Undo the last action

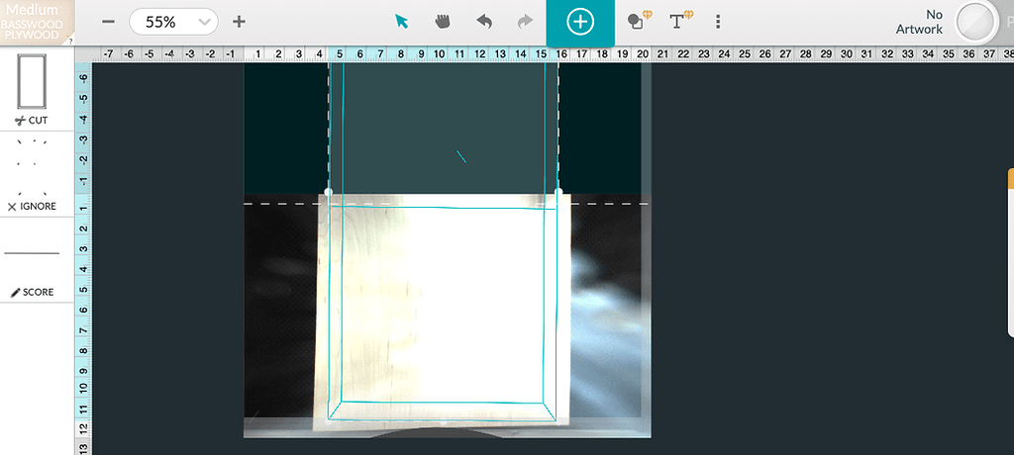(x=483, y=22)
